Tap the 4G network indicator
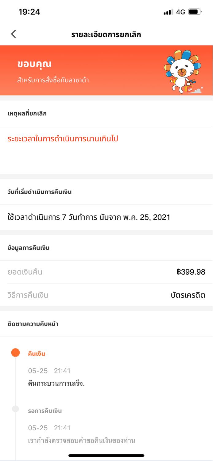Image resolution: width=213 pixels, height=461 pixels. 180,12
